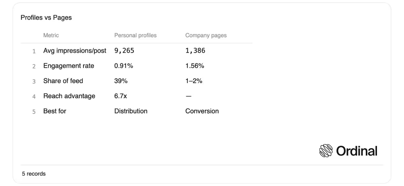404x186 pixels.
Task: Select the Company pages column header
Action: pos(206,35)
